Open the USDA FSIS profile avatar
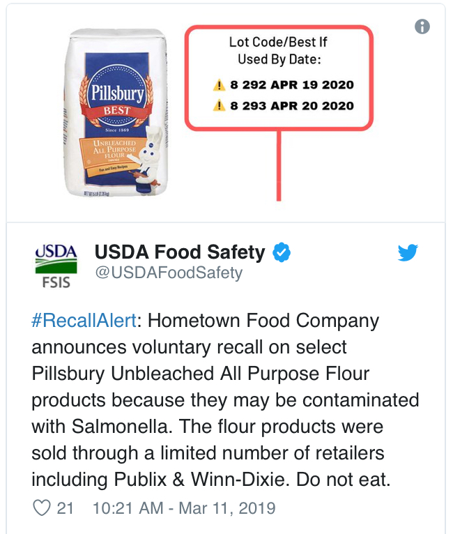Viewport: 453px width, 534px height. 56,266
